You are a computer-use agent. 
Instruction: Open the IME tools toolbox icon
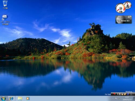125,94
